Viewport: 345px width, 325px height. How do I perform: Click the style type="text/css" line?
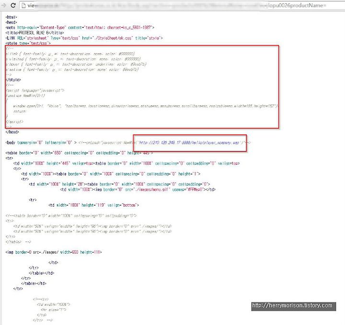[x=28, y=43]
